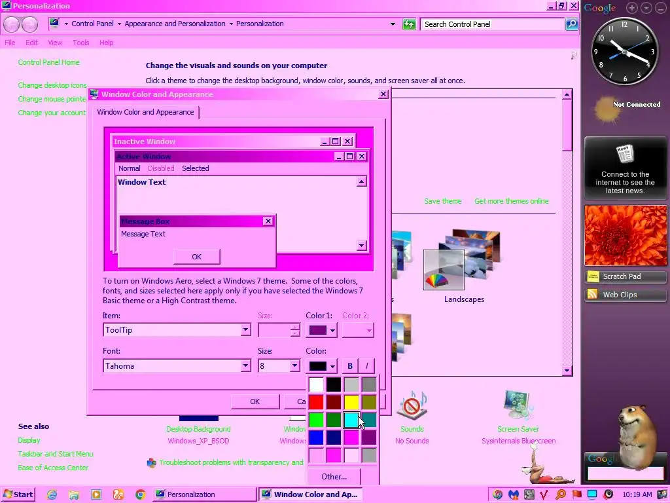Open the Ease of Access Center link
Screen dimensions: 670x503
(x=53, y=468)
